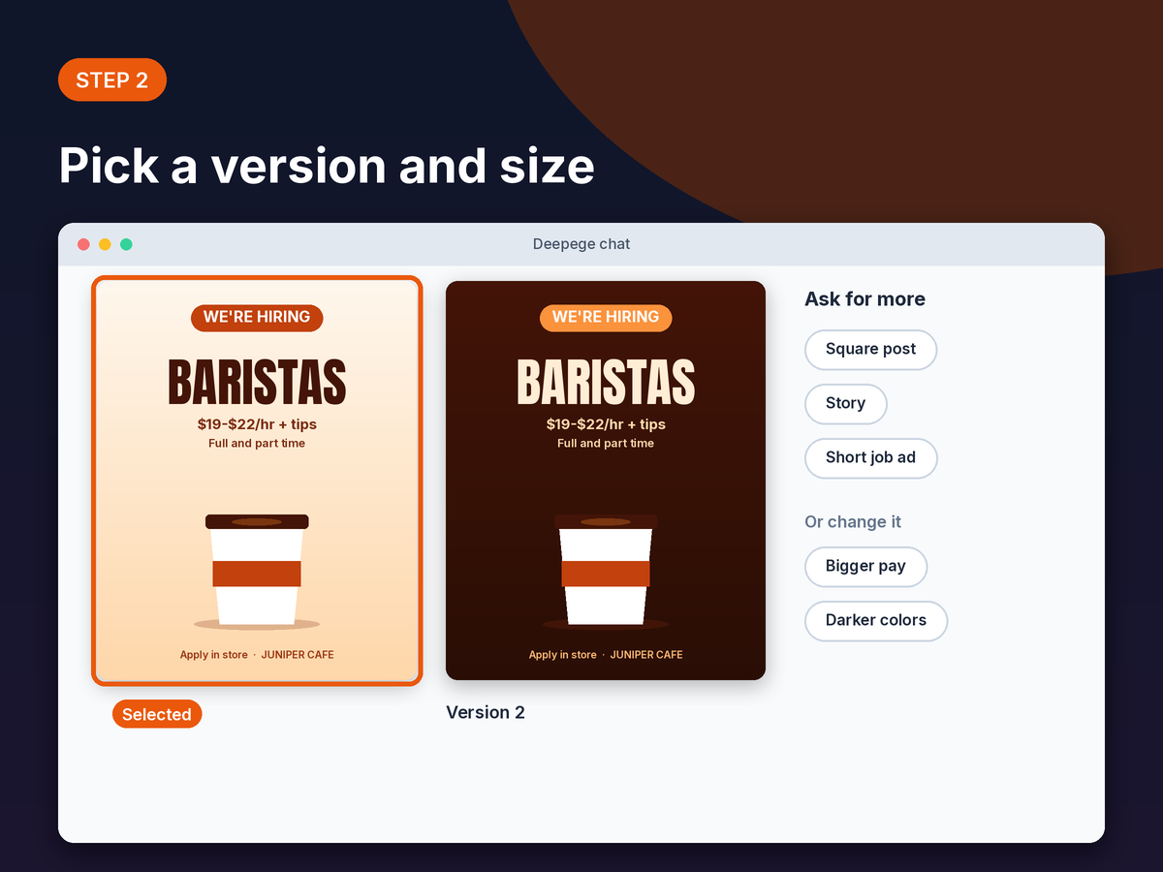1163x872 pixels.
Task: Click the yellow minimize window dot
Action: (x=105, y=244)
